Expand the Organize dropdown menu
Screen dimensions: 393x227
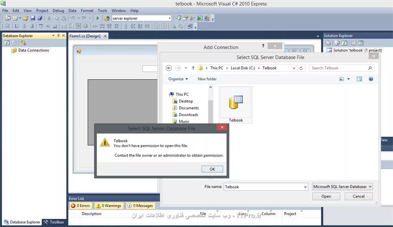pyautogui.click(x=178, y=79)
